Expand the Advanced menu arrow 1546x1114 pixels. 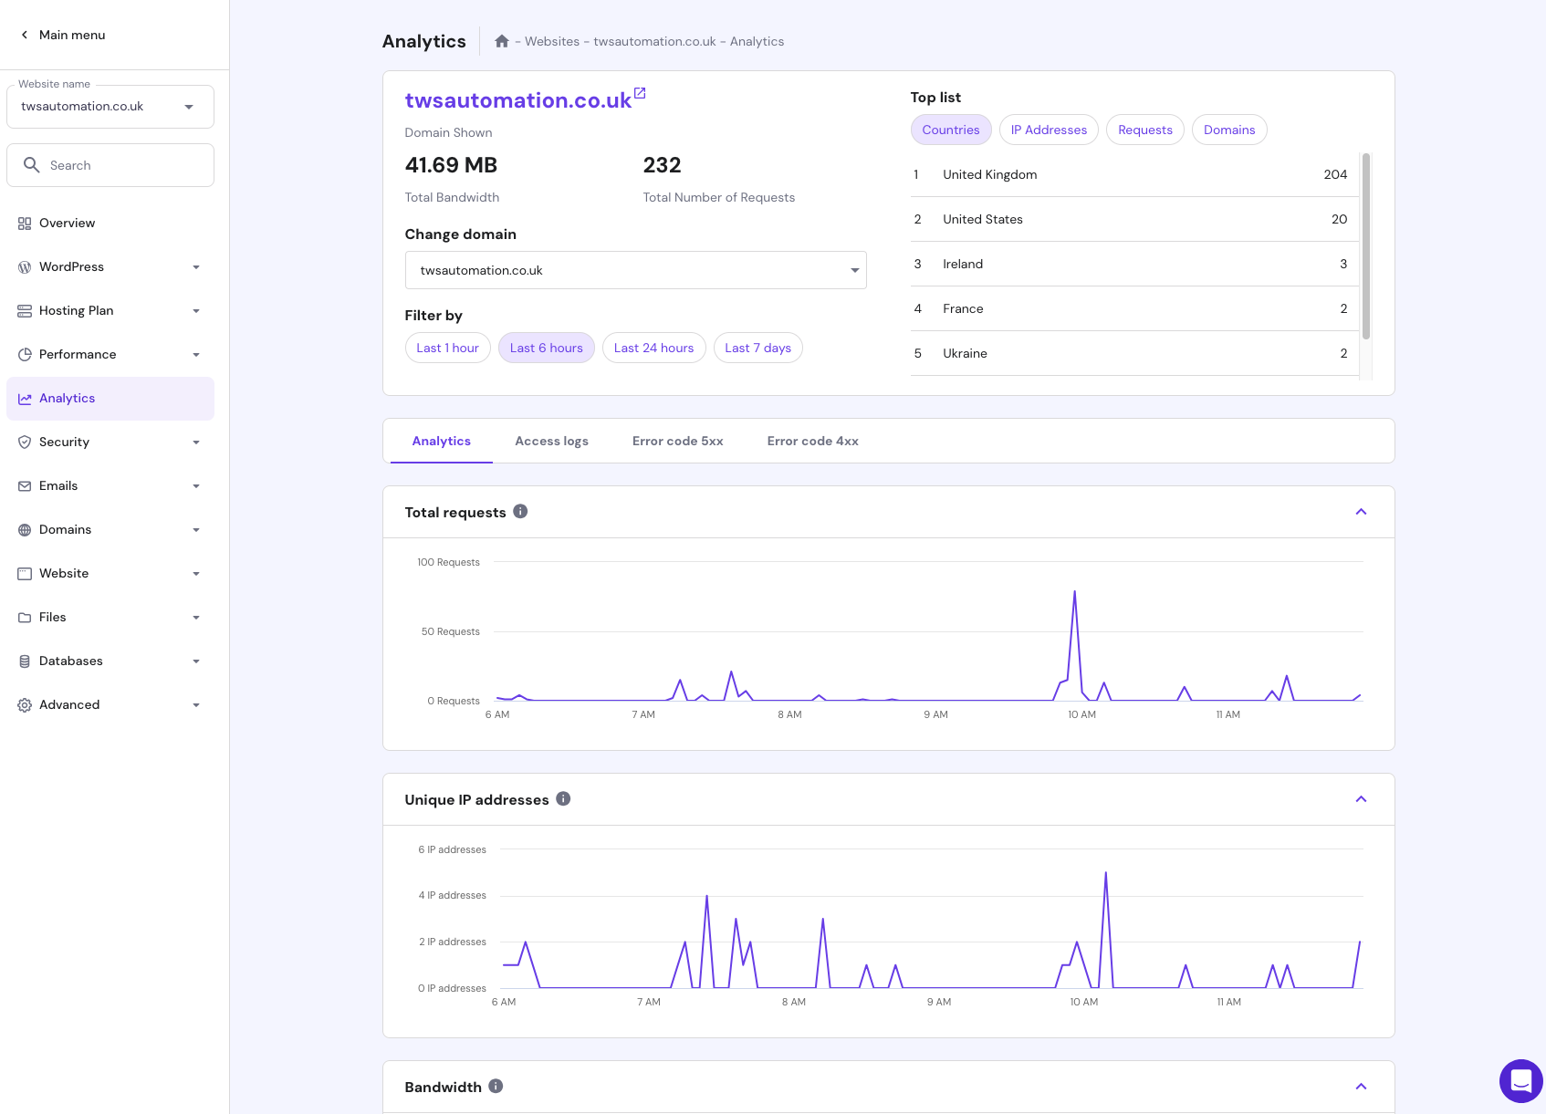(196, 705)
